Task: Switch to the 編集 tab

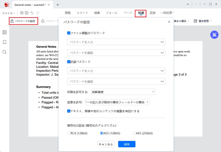Action: 97,13
